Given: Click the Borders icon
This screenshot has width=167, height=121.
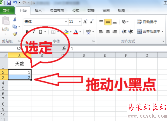Looking at the screenshot, I should click(x=53, y=32).
